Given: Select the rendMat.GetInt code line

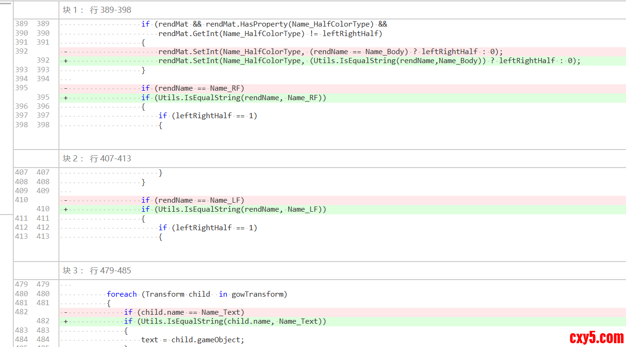Looking at the screenshot, I should pyautogui.click(x=270, y=34).
